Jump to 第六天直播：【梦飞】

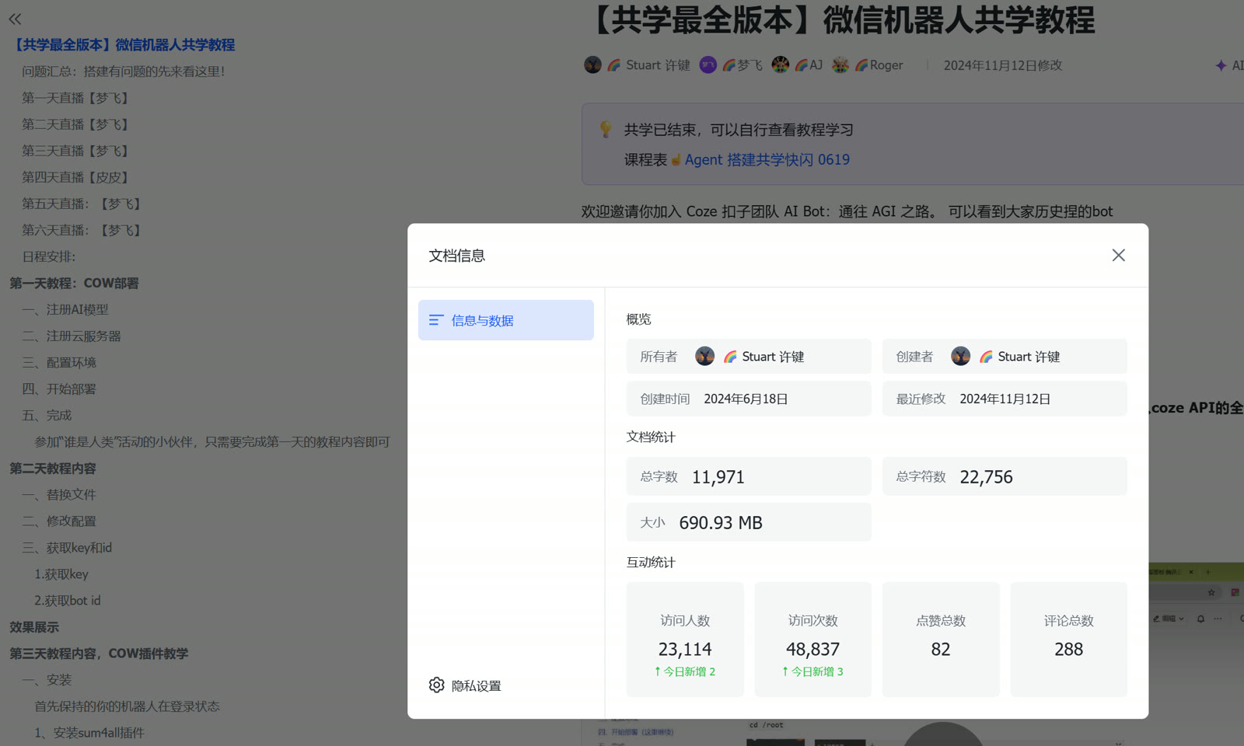click(82, 230)
